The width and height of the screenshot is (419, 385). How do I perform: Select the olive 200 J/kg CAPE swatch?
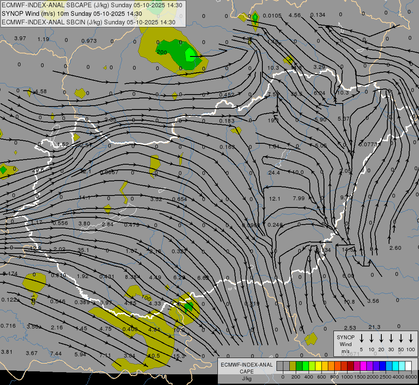293,366
